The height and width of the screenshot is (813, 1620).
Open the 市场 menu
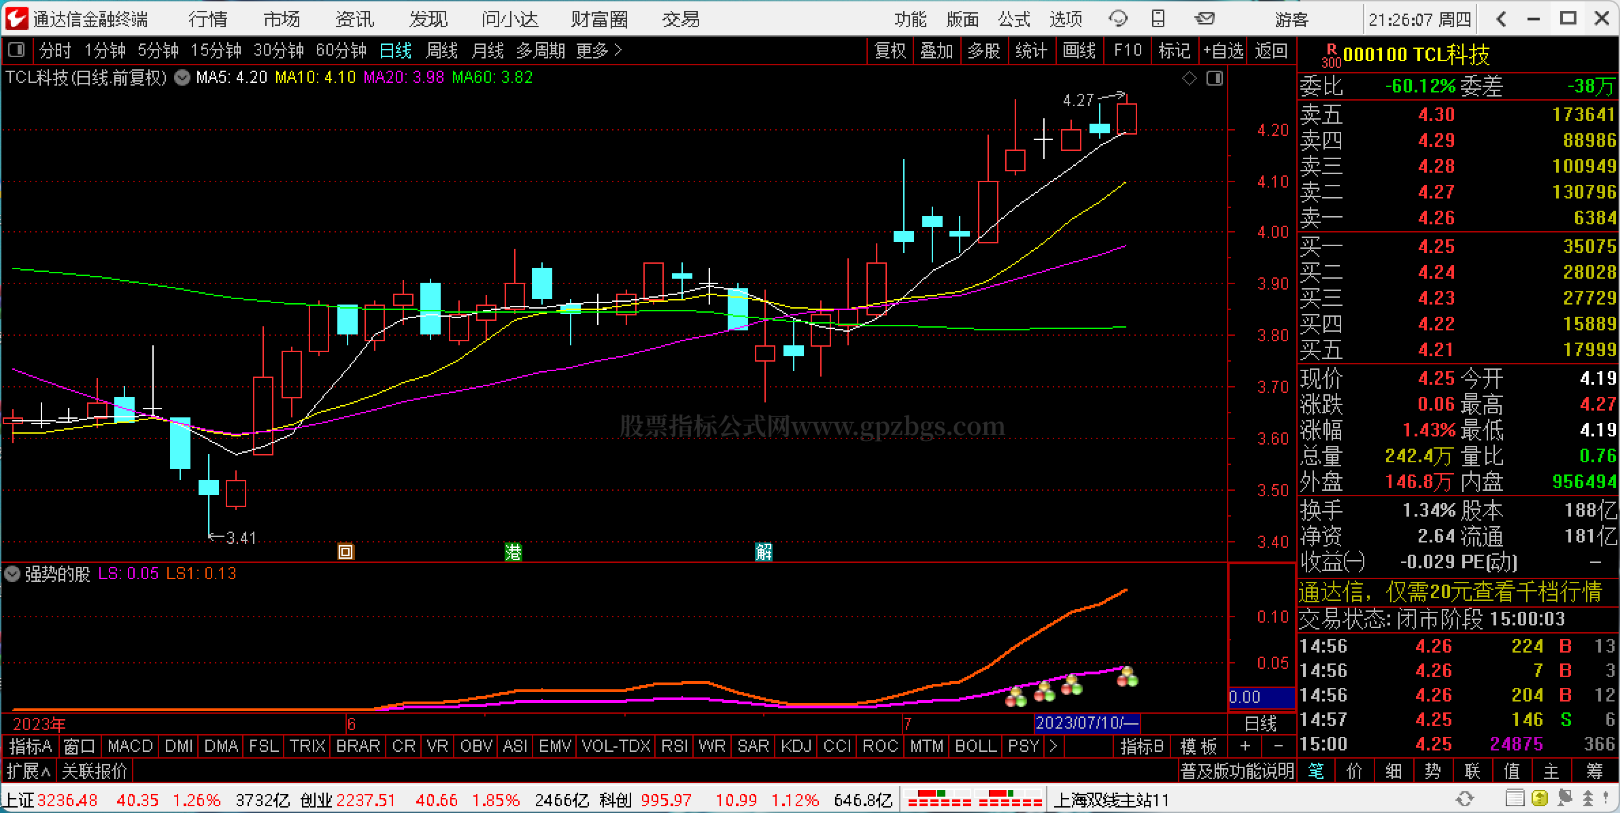click(282, 19)
